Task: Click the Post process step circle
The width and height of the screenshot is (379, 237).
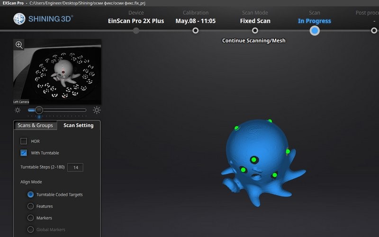Action: (374, 31)
